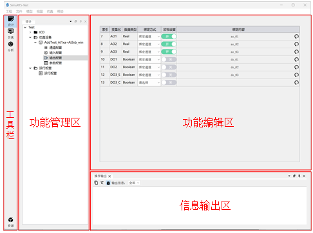This screenshot has width=313, height=233.
Task: Reset binding for row AO2
Action: tap(296, 44)
